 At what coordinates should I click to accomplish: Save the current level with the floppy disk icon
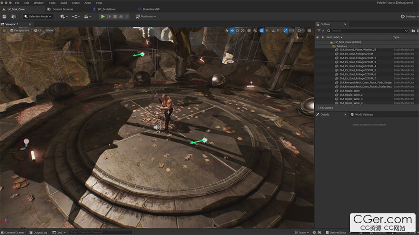click(x=4, y=17)
